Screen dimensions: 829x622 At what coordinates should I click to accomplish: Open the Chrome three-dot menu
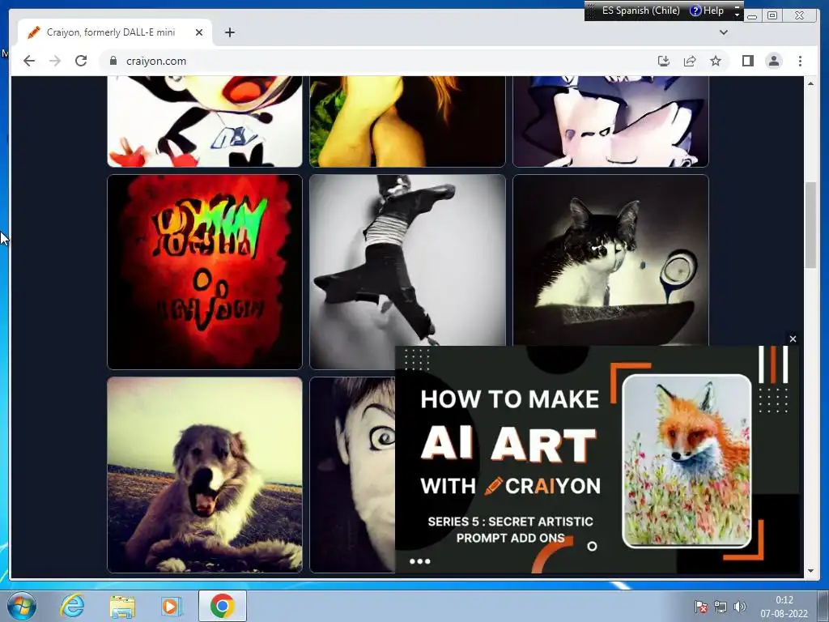click(x=800, y=61)
